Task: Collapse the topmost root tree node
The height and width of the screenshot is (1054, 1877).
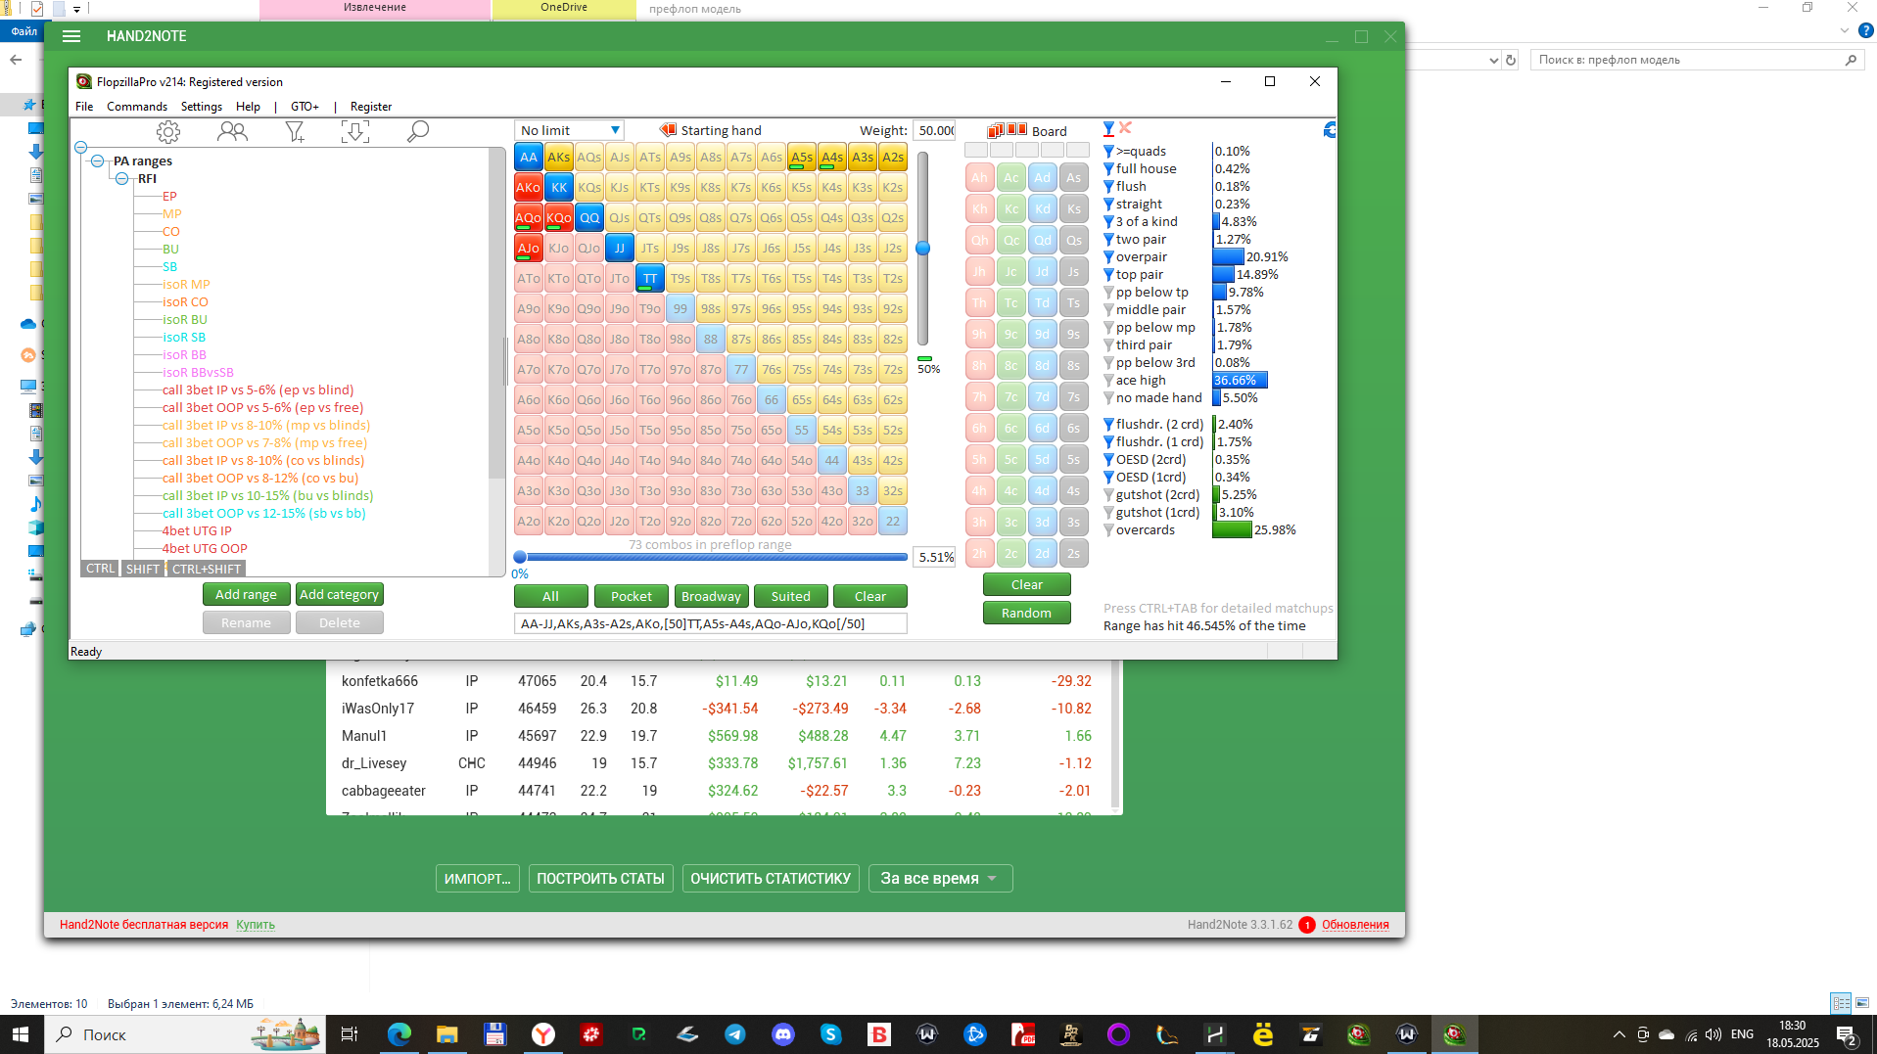Action: [81, 148]
